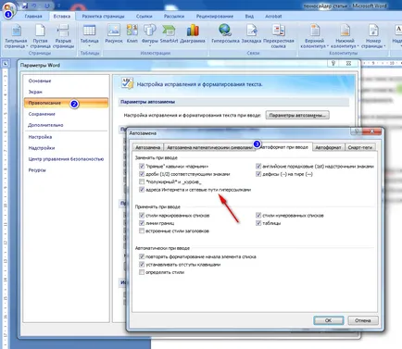Expand the Нижний колонтитул dropdown
Screen dimensions: 402x349
(345, 36)
